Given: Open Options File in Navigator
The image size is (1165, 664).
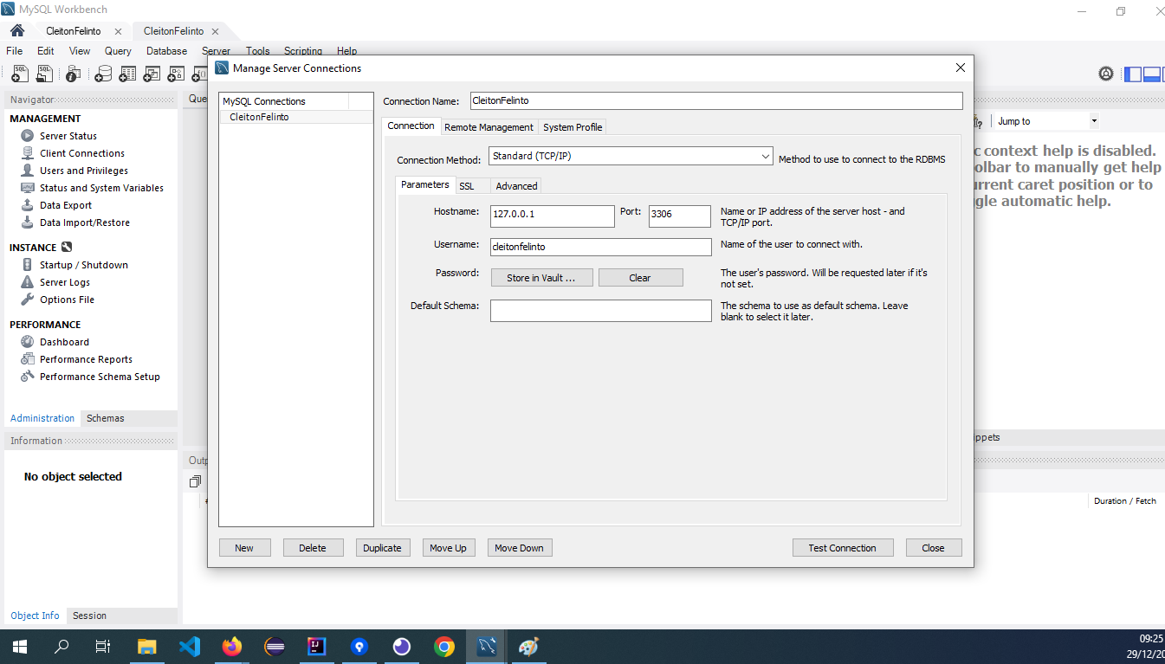Looking at the screenshot, I should [67, 300].
